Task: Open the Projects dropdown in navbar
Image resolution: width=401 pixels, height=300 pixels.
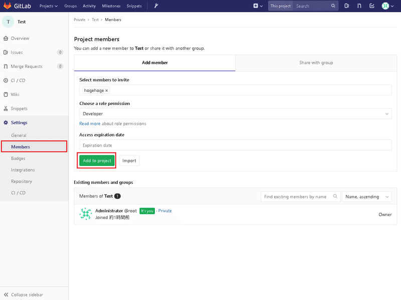Action: 48,6
